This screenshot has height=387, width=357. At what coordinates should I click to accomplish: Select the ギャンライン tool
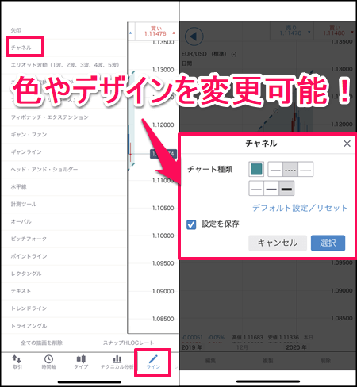26,152
